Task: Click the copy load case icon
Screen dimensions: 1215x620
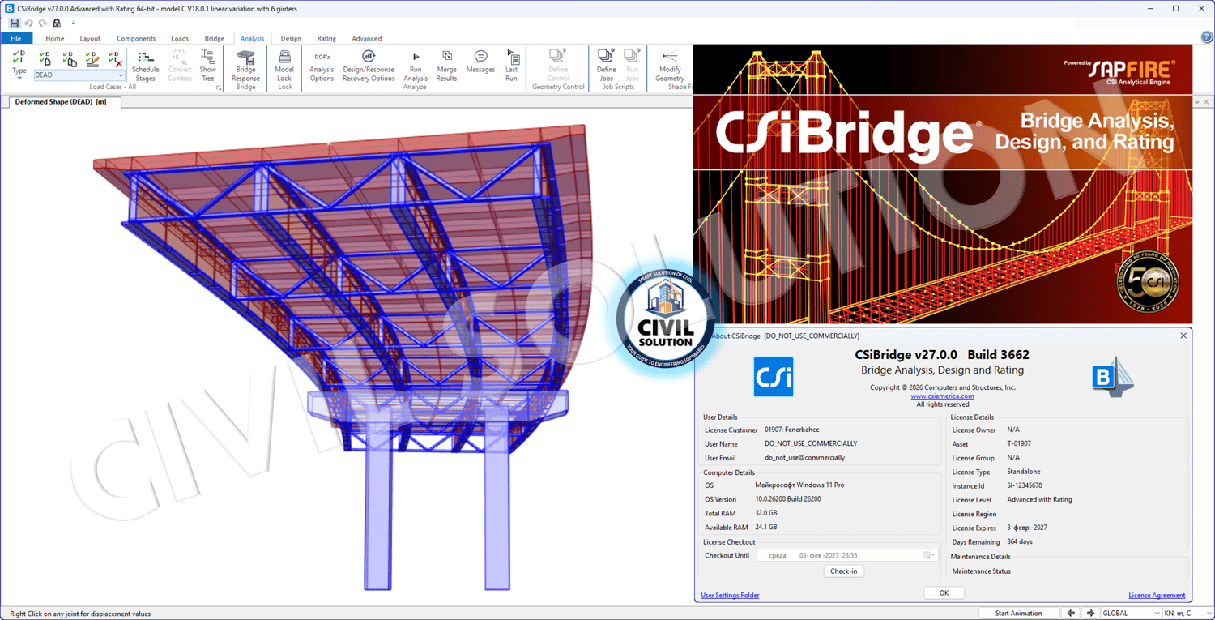Action: click(69, 58)
